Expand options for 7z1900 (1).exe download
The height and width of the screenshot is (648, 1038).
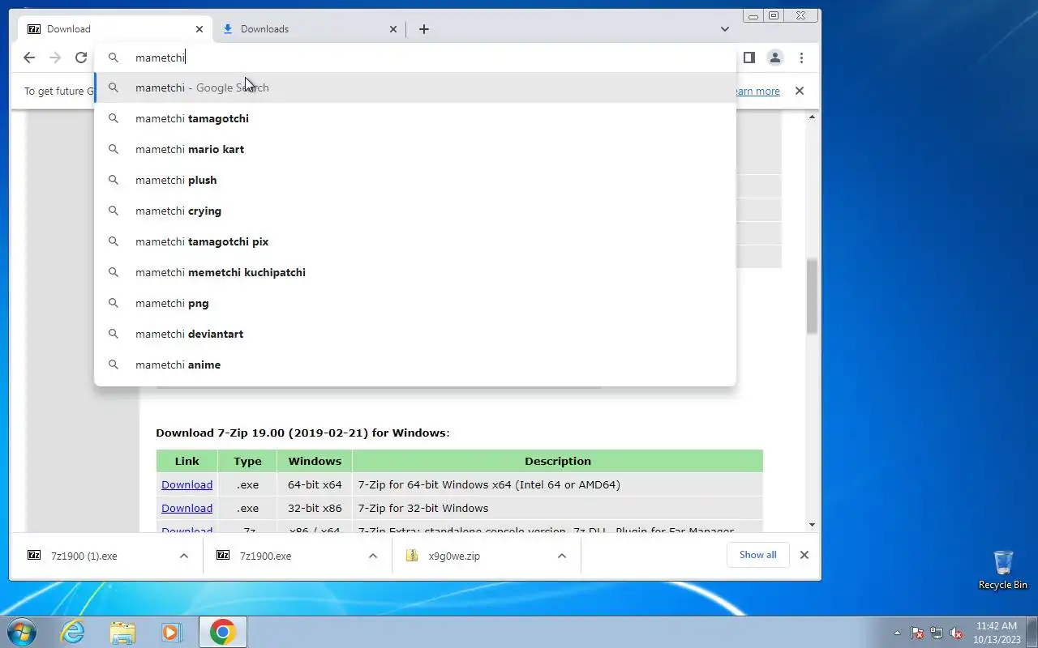click(184, 556)
